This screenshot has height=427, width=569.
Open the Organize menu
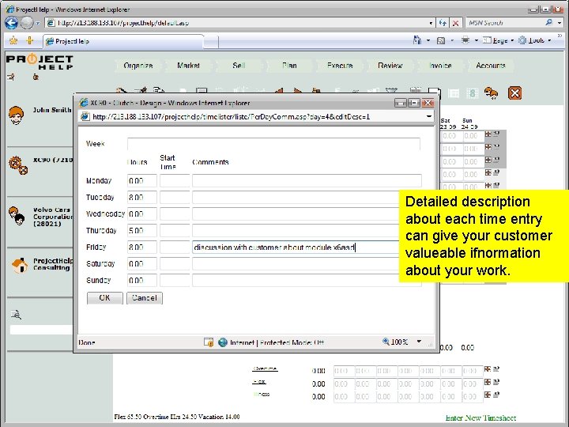tap(138, 66)
